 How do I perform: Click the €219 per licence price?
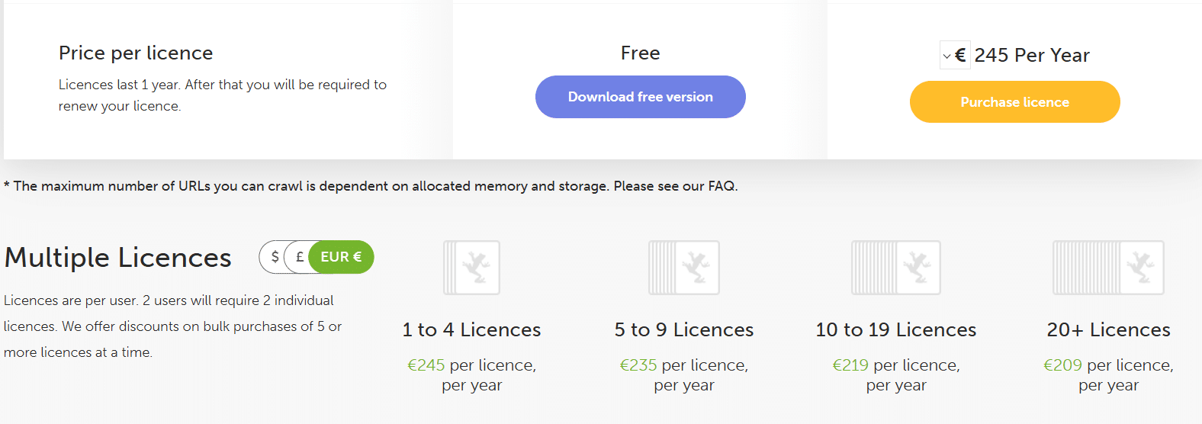coord(850,365)
